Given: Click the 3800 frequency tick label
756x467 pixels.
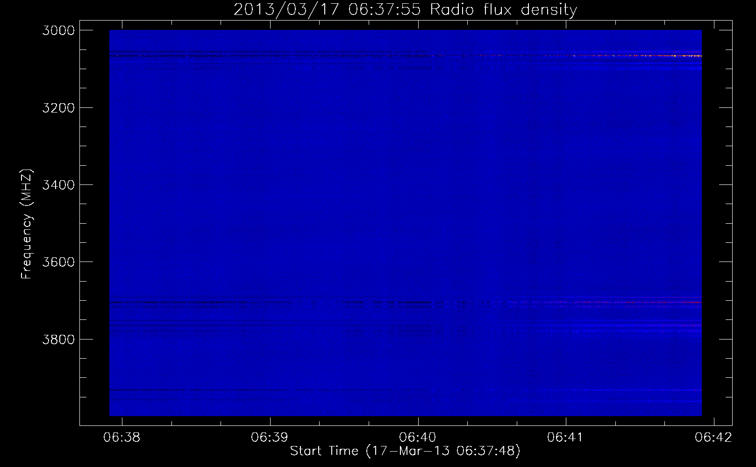Looking at the screenshot, I should 58,339.
